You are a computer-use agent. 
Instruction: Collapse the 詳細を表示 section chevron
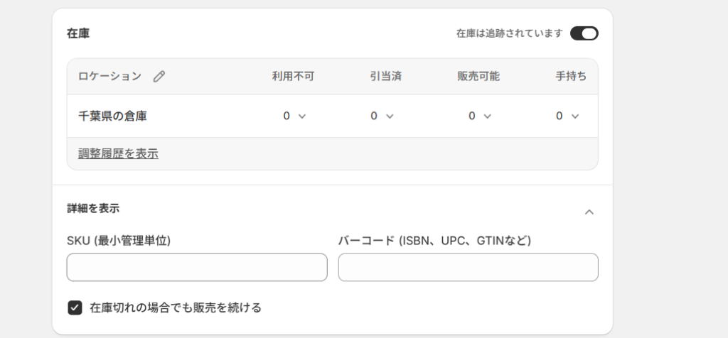pyautogui.click(x=589, y=212)
